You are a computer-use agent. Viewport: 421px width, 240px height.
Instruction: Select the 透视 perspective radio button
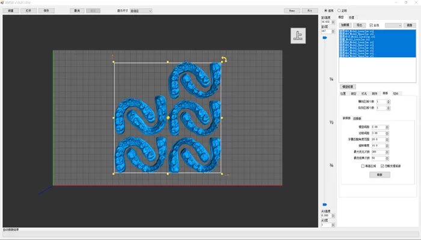[x=327, y=10]
